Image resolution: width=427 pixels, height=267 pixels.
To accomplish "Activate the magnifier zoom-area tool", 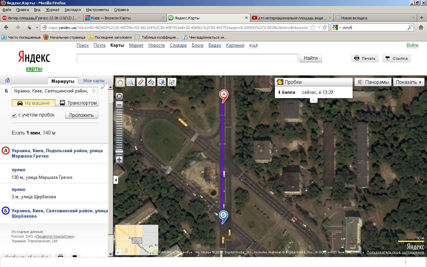I will 130,82.
